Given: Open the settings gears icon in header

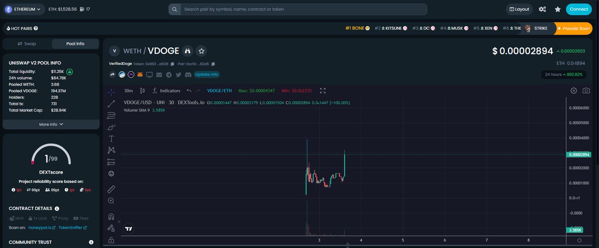Looking at the screenshot, I should [x=543, y=9].
